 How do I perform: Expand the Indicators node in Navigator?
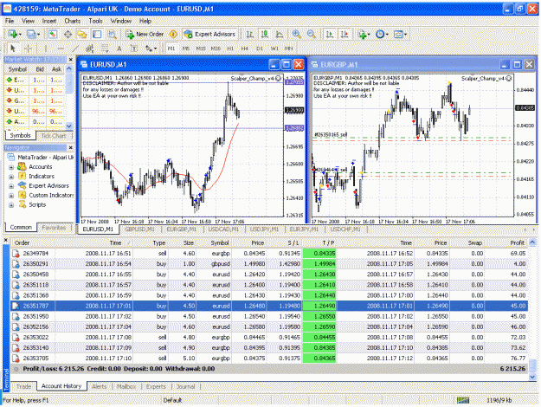(11, 177)
